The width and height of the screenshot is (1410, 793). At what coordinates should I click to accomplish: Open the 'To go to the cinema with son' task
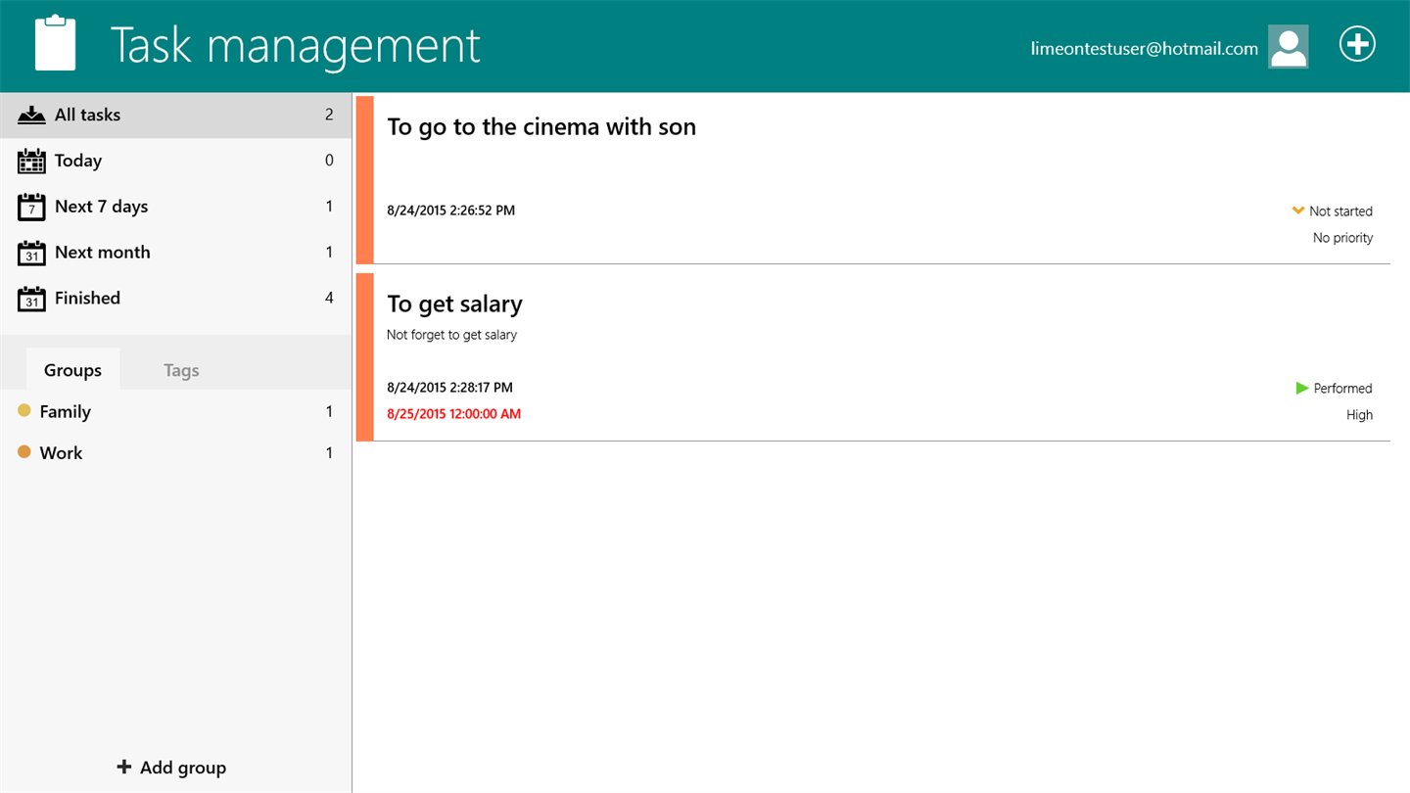click(541, 127)
